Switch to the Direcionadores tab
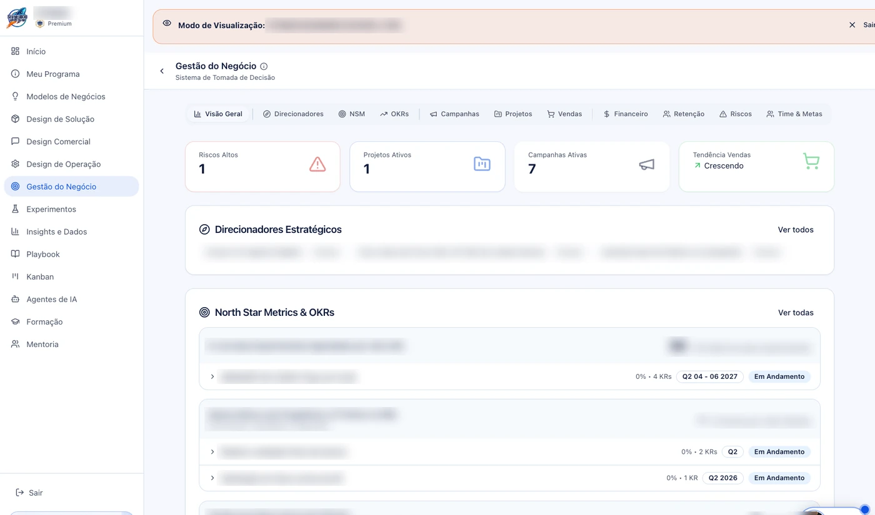This screenshot has height=515, width=875. click(x=293, y=114)
